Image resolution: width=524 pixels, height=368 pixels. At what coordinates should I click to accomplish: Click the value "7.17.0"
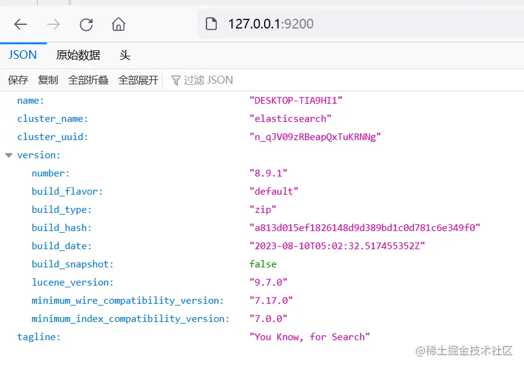[x=271, y=301]
